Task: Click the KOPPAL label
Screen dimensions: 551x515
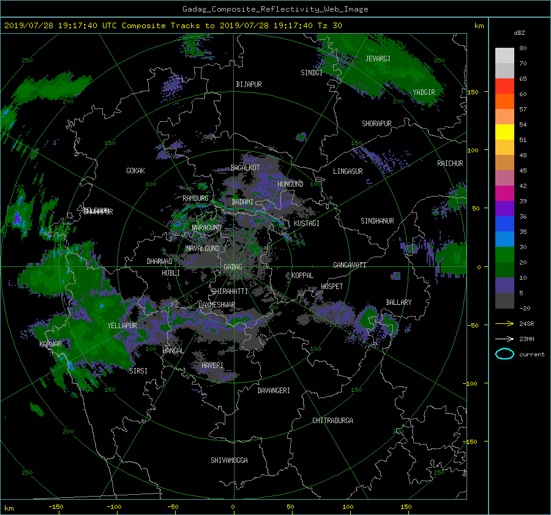Action: point(302,276)
